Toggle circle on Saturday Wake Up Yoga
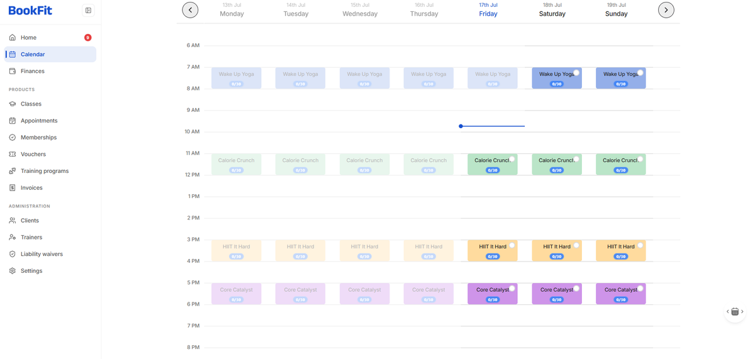Screen dimensions: 755x359 [x=576, y=72]
